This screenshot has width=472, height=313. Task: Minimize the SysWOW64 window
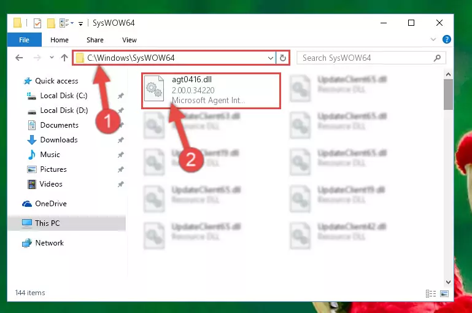384,23
